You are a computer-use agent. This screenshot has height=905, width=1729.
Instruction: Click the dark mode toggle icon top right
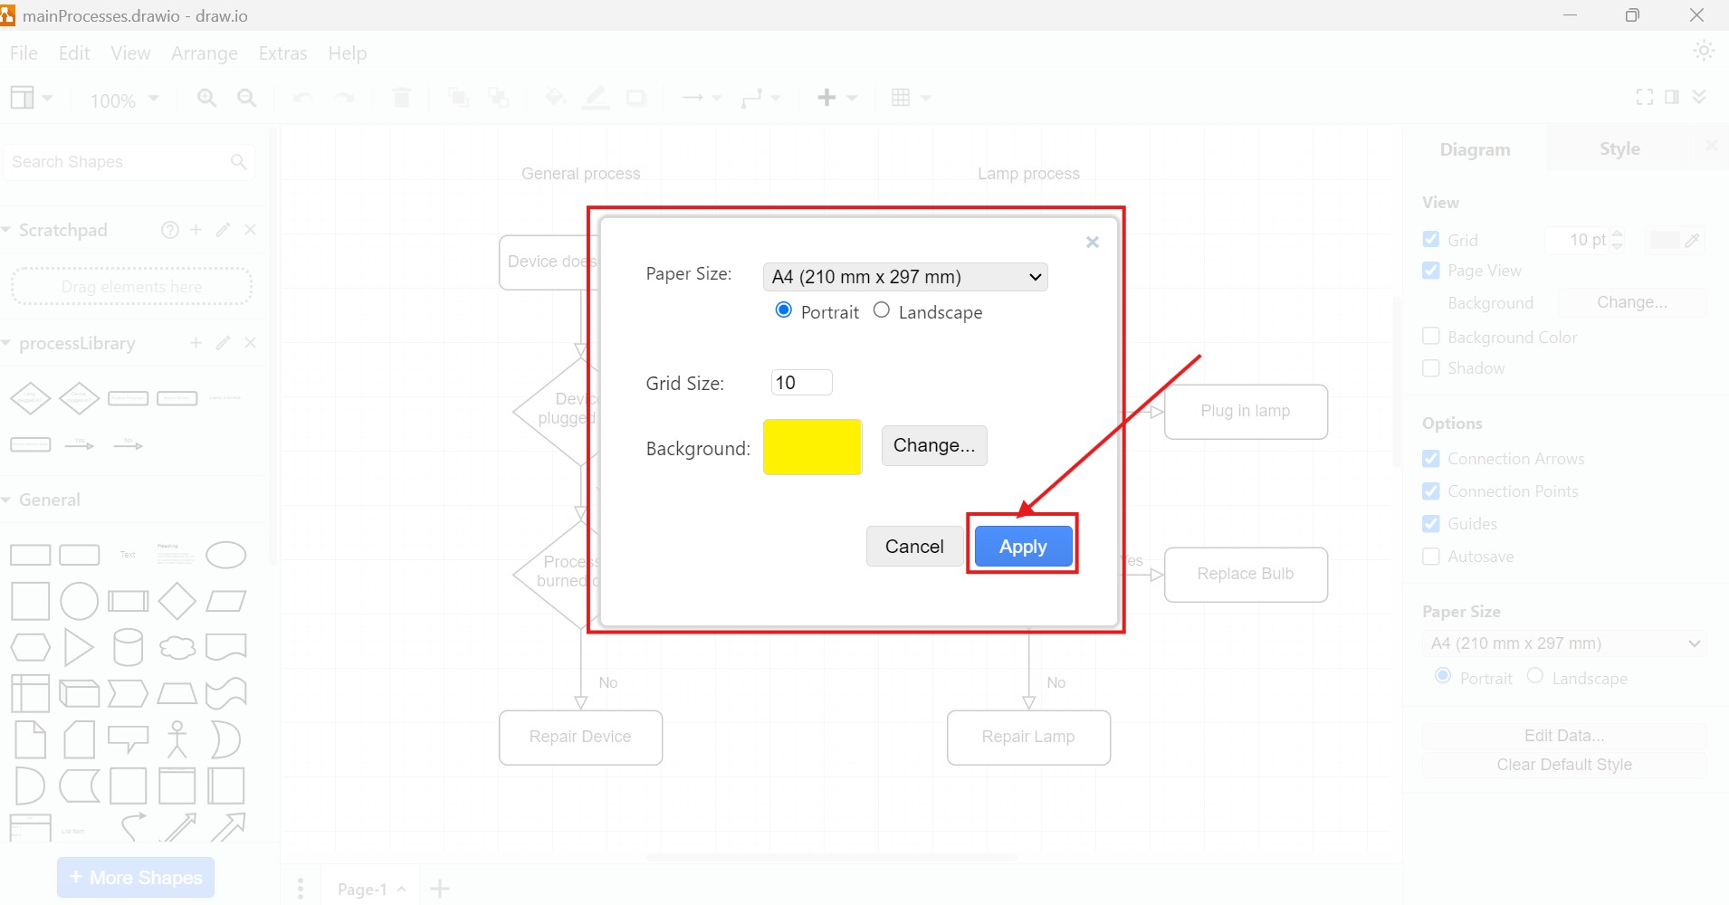[1703, 52]
